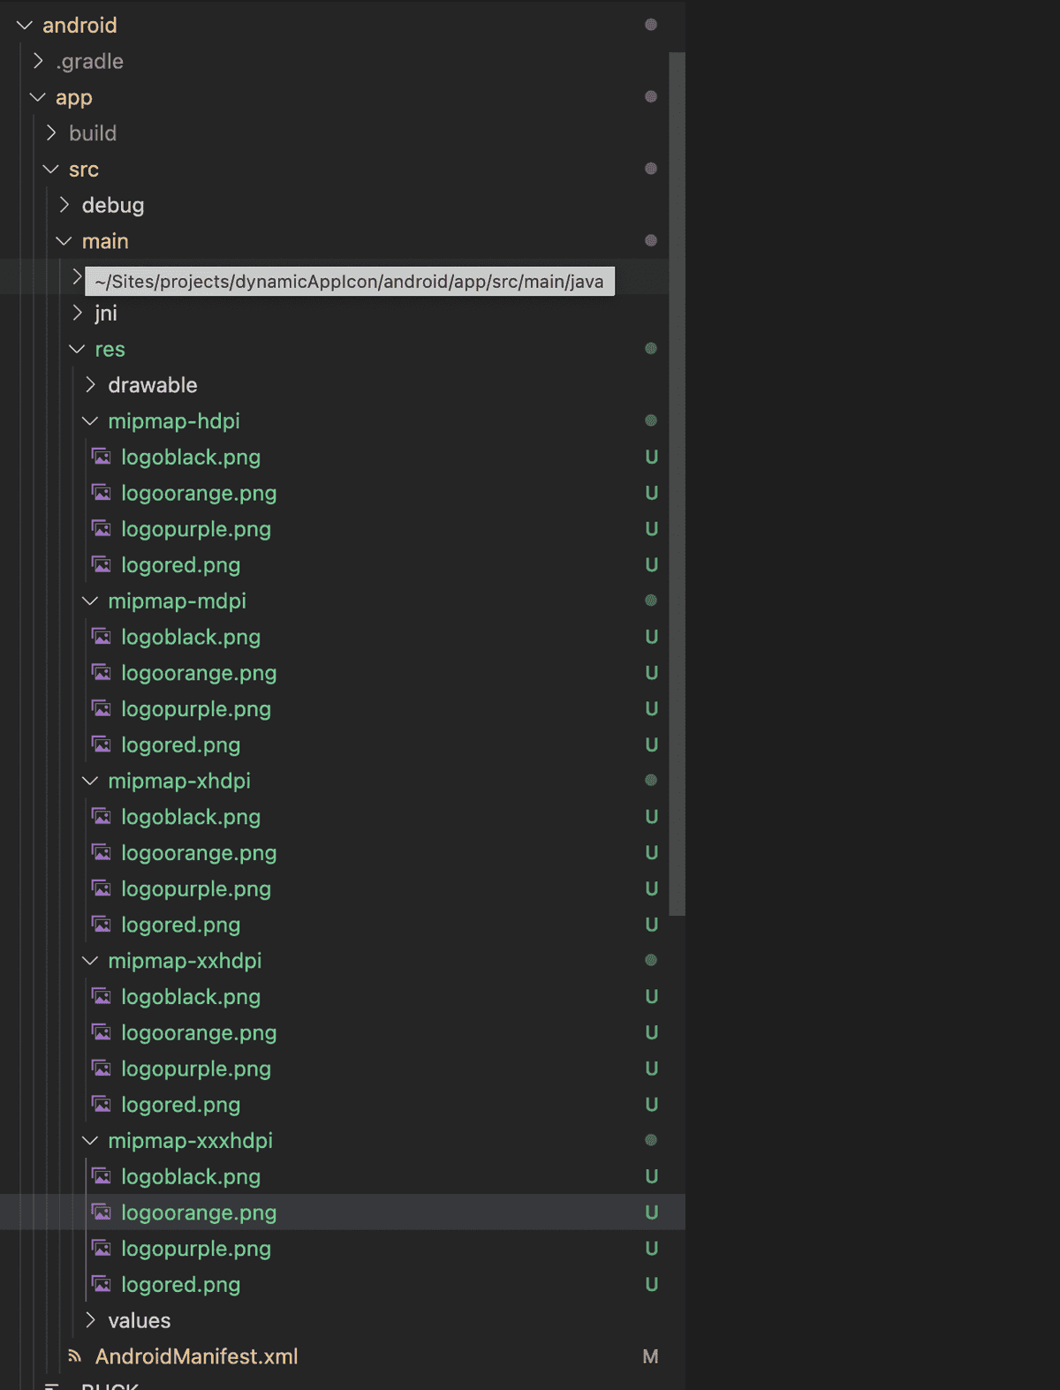
Task: Expand the drawable folder
Action: point(90,385)
